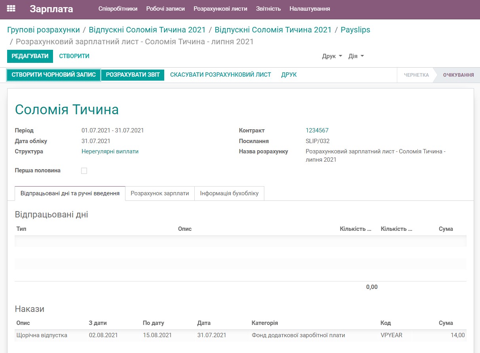Switch to the Розрахунок зарплати tab
The image size is (480, 353).
(x=159, y=193)
